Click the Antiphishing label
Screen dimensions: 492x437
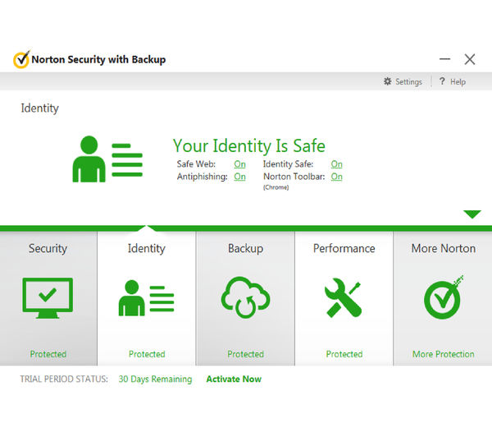click(202, 177)
